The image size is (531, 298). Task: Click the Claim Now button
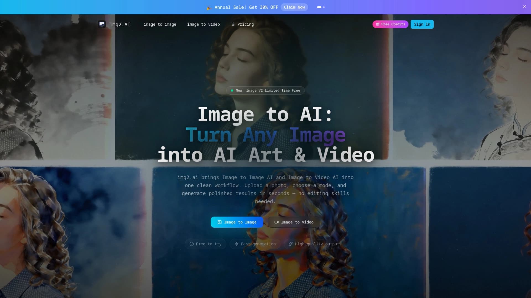click(x=294, y=7)
